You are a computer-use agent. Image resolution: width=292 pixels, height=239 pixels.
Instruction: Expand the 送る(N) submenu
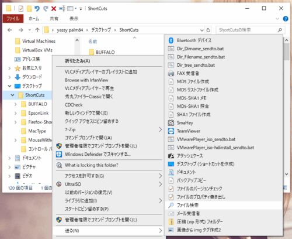(160, 231)
